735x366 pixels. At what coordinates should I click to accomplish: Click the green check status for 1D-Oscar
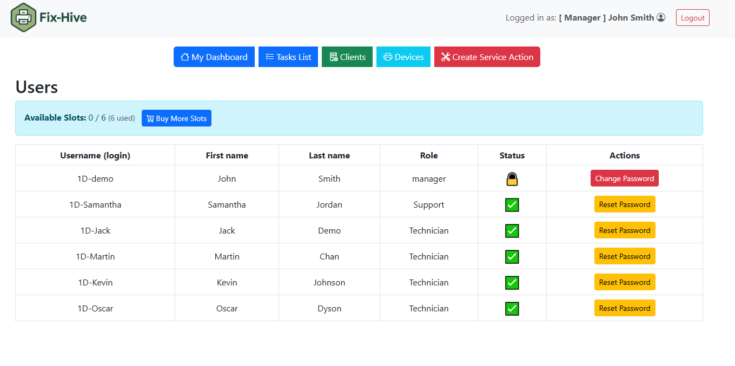point(512,309)
